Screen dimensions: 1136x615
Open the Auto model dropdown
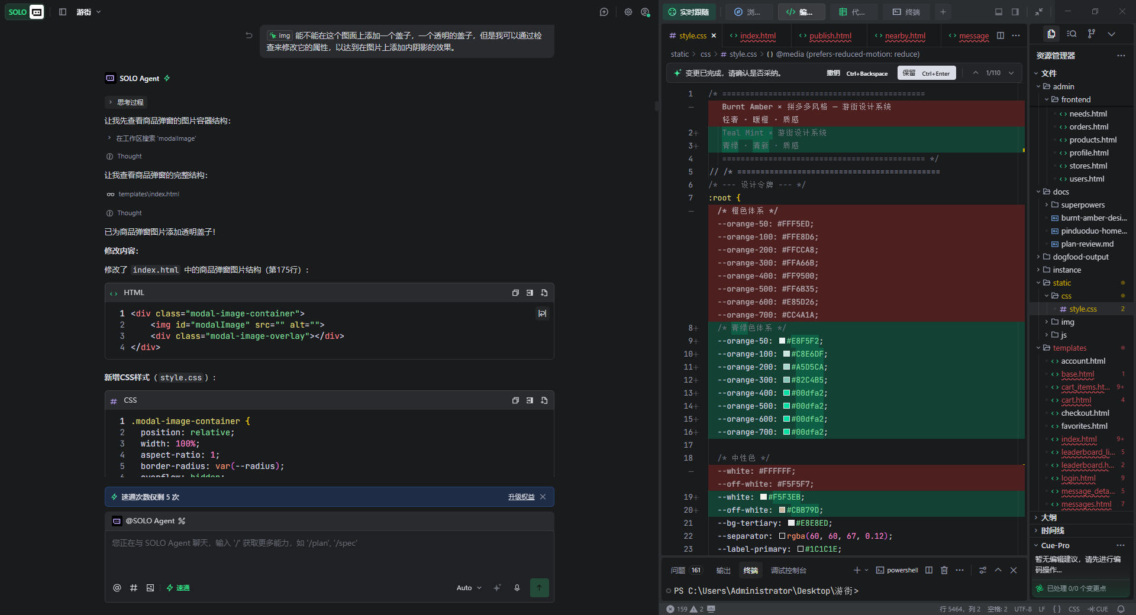[469, 588]
